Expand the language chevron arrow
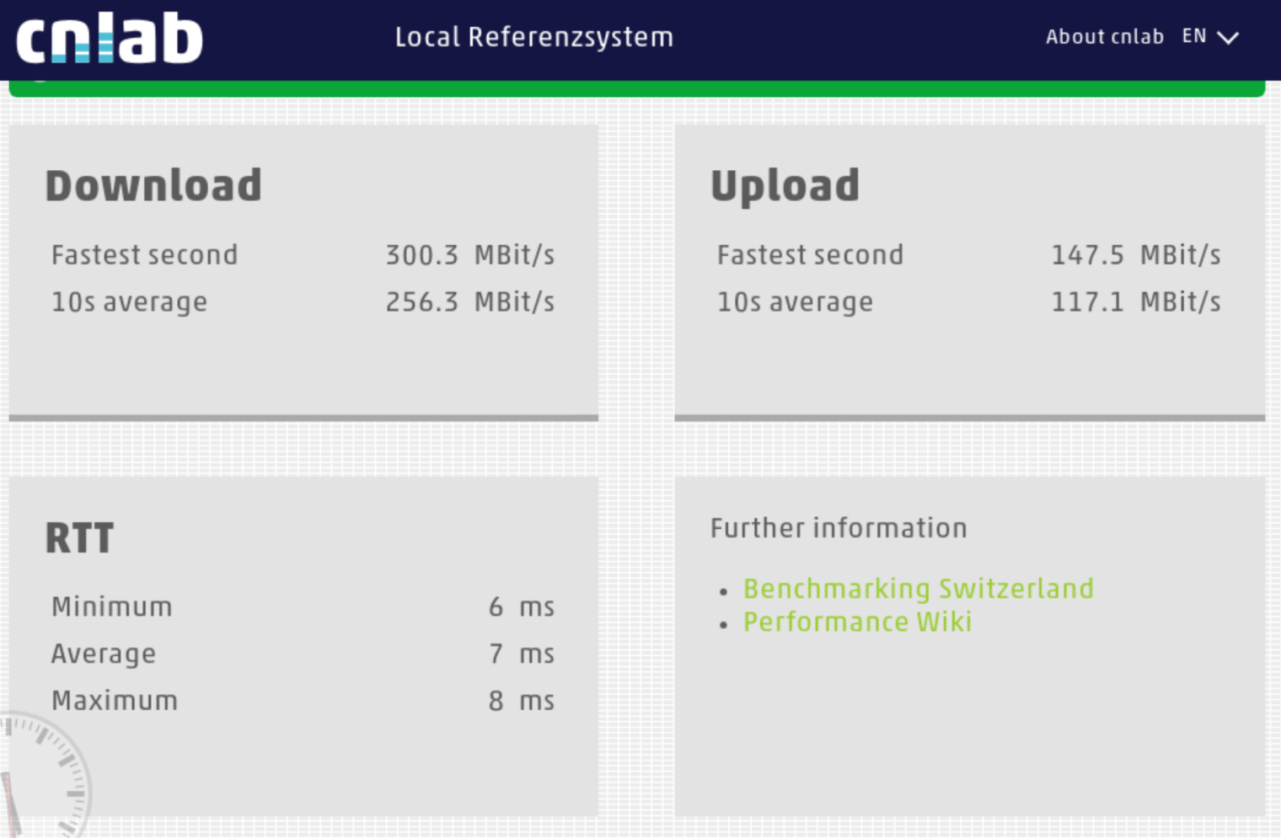1281x838 pixels. [1228, 38]
